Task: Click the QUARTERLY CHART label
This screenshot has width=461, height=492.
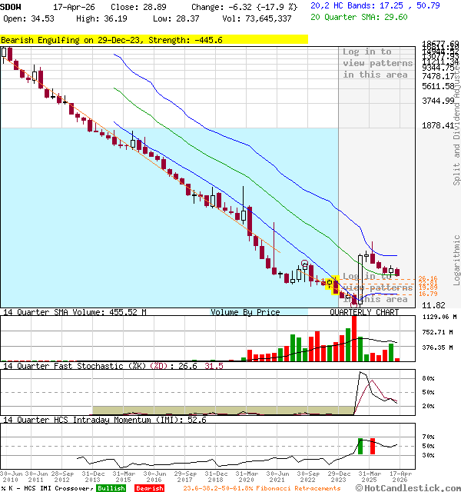Action: [364, 312]
